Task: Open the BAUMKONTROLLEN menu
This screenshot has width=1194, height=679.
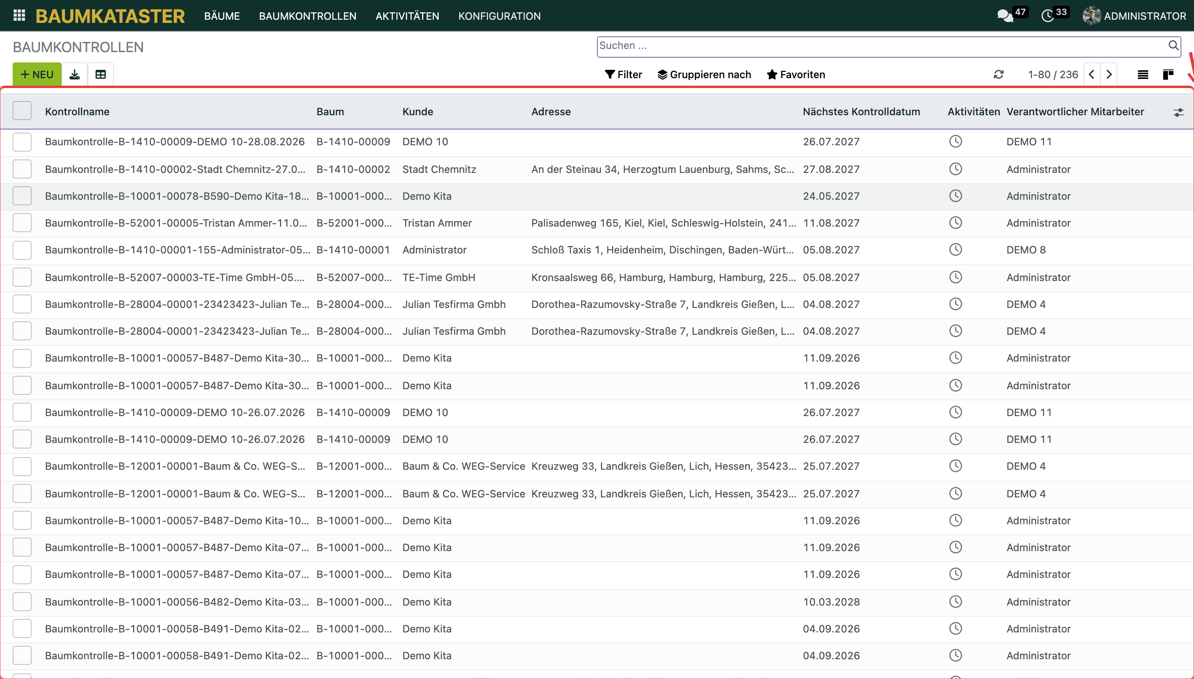Action: pos(307,16)
